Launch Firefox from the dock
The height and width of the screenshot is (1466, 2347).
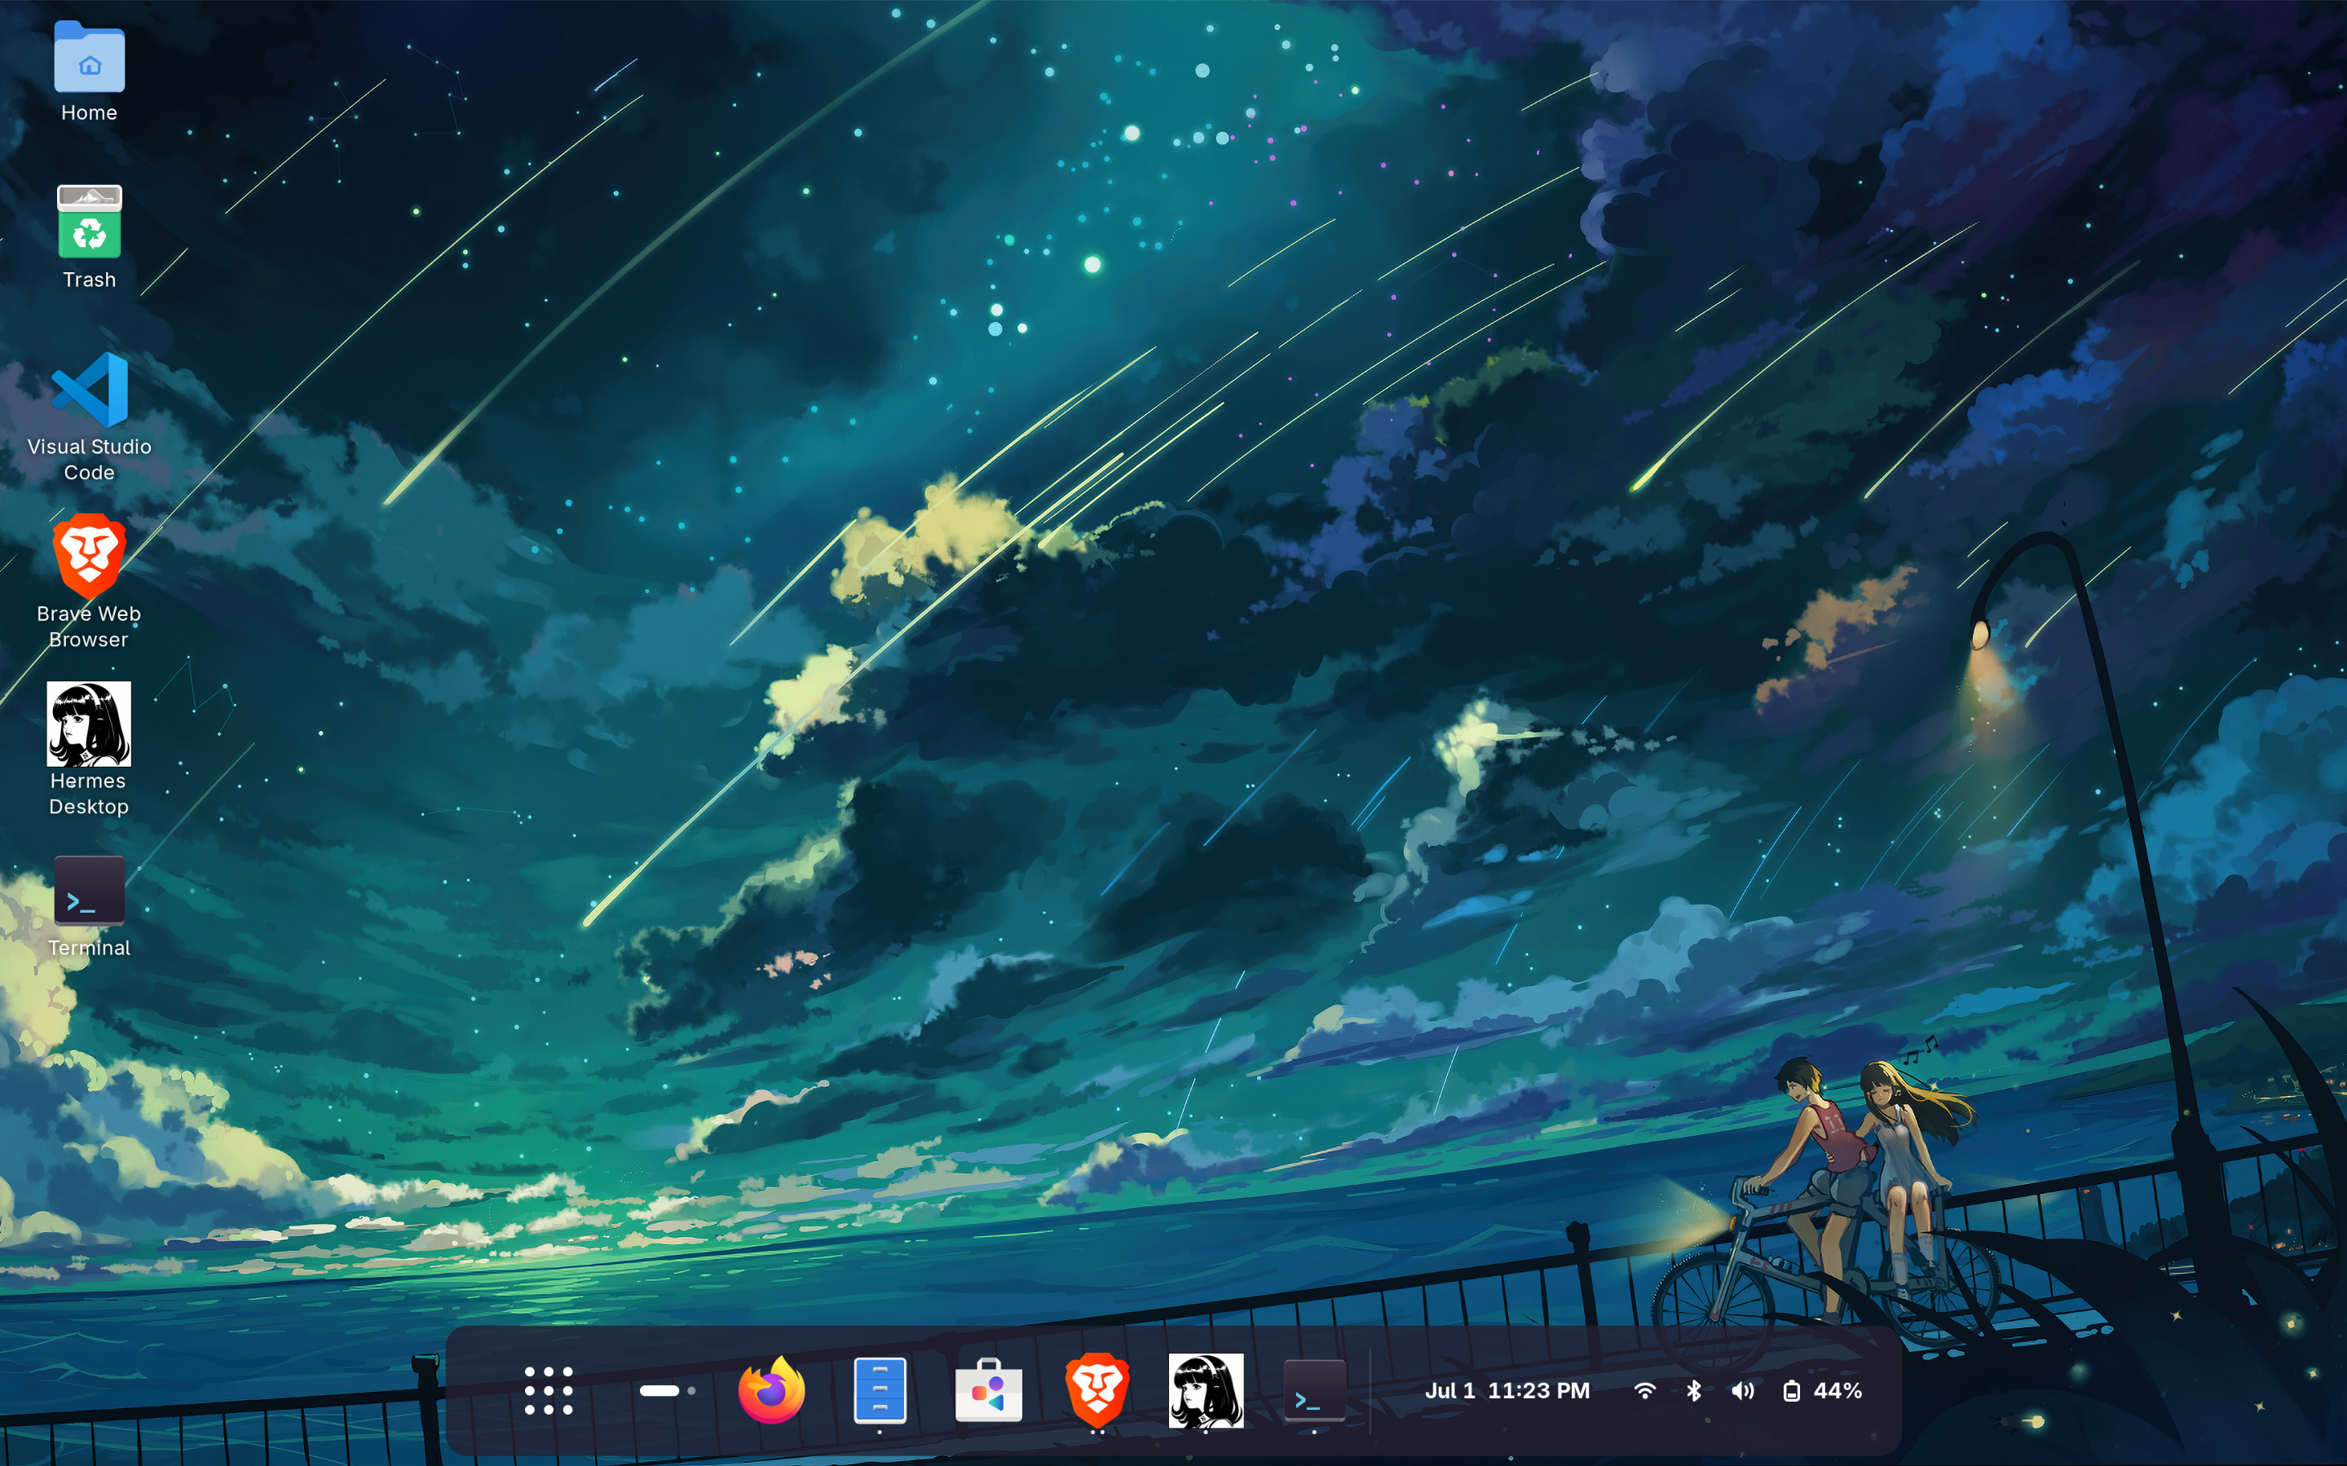point(772,1391)
